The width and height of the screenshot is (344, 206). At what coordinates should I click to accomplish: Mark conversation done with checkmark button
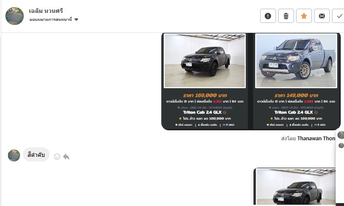coord(339,16)
